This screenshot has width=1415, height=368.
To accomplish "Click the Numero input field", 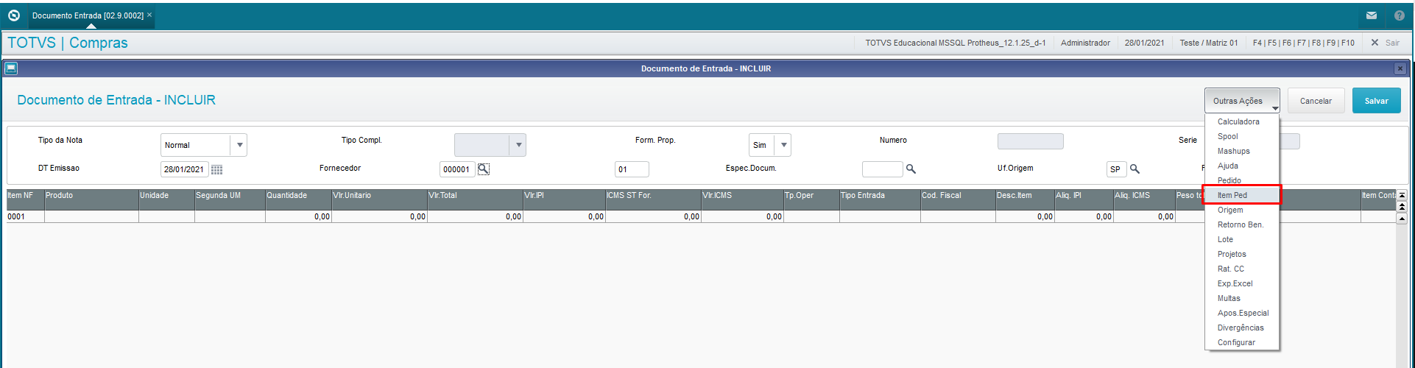I will tap(1030, 141).
